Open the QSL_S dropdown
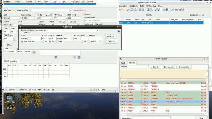The height and width of the screenshot is (119, 212). pyautogui.click(x=67, y=25)
